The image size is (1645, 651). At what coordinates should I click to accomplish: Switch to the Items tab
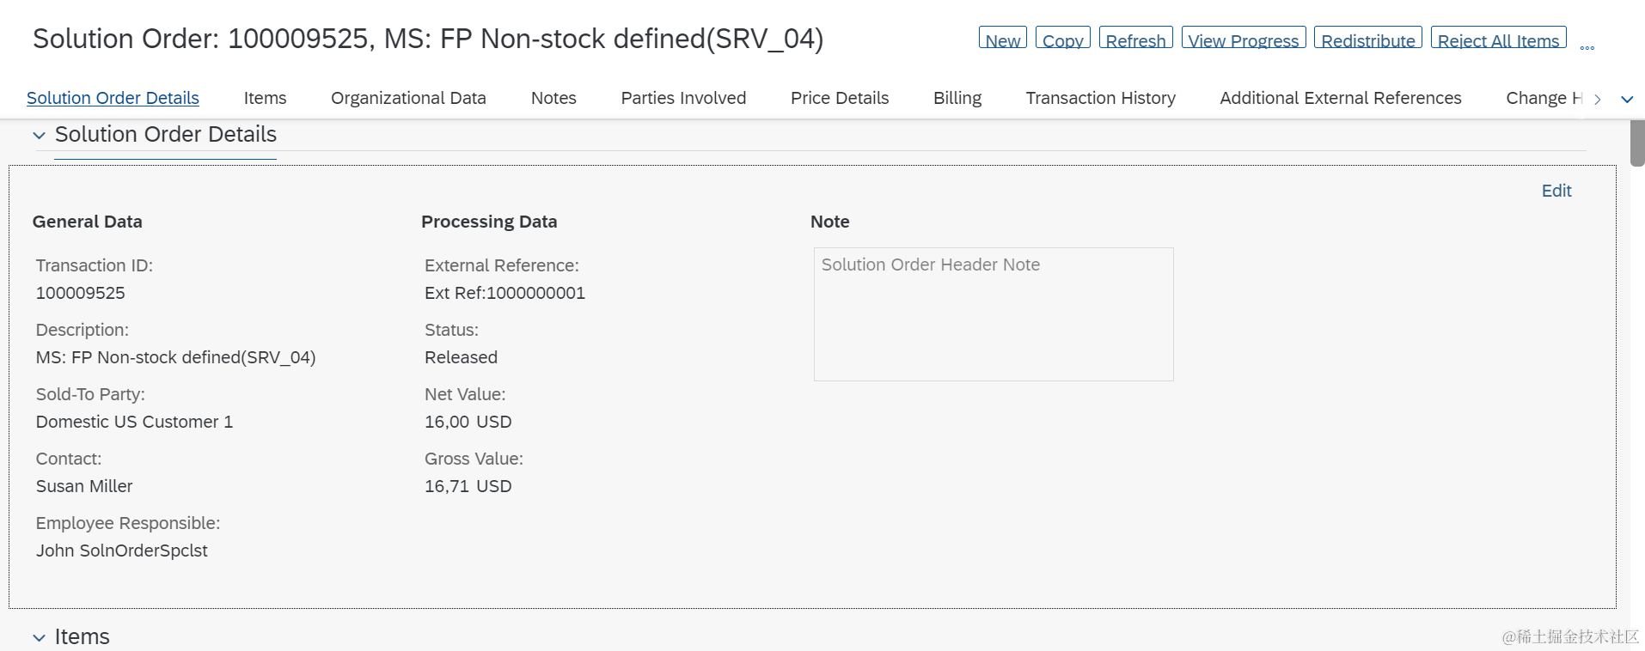coord(265,98)
